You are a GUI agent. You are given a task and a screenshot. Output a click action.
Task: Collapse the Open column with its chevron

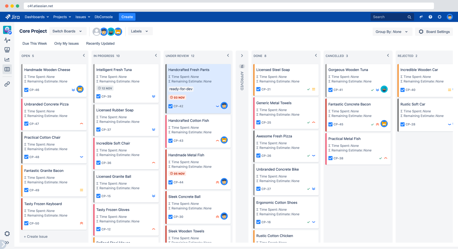point(84,56)
